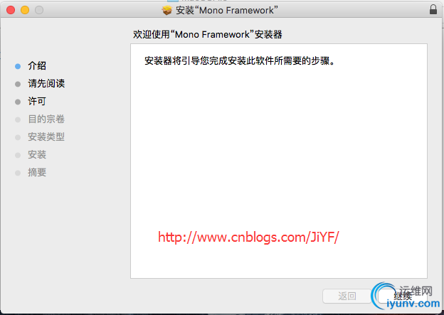Image resolution: width=444 pixels, height=315 pixels.
Task: Minimize the installer with yellow button
Action: tap(25, 10)
